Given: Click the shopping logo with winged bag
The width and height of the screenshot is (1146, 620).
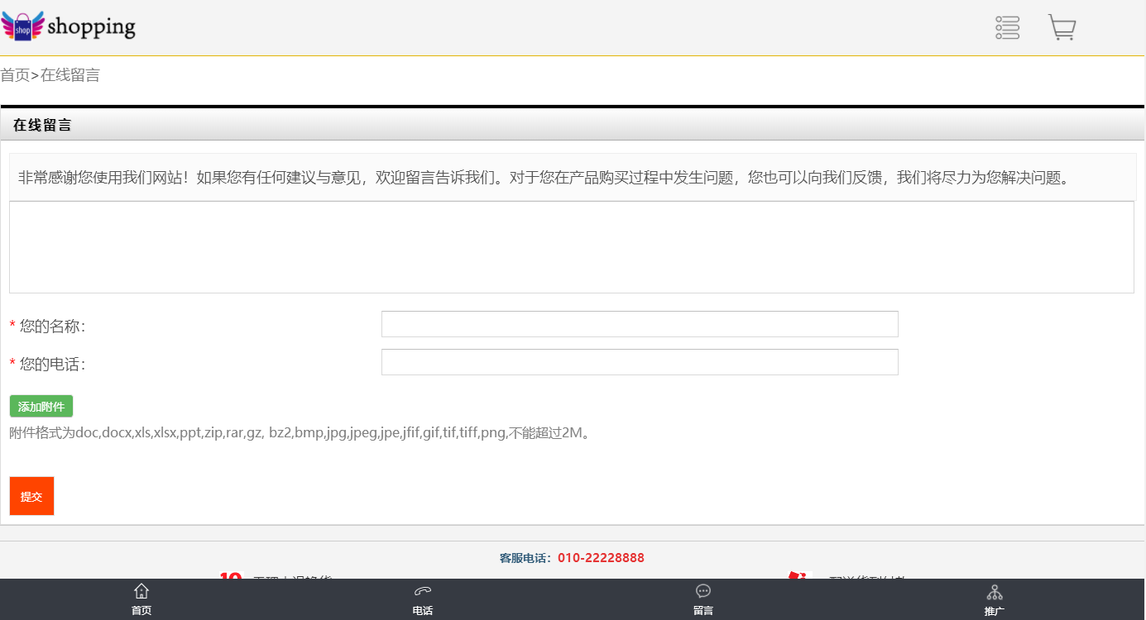Looking at the screenshot, I should (x=69, y=26).
